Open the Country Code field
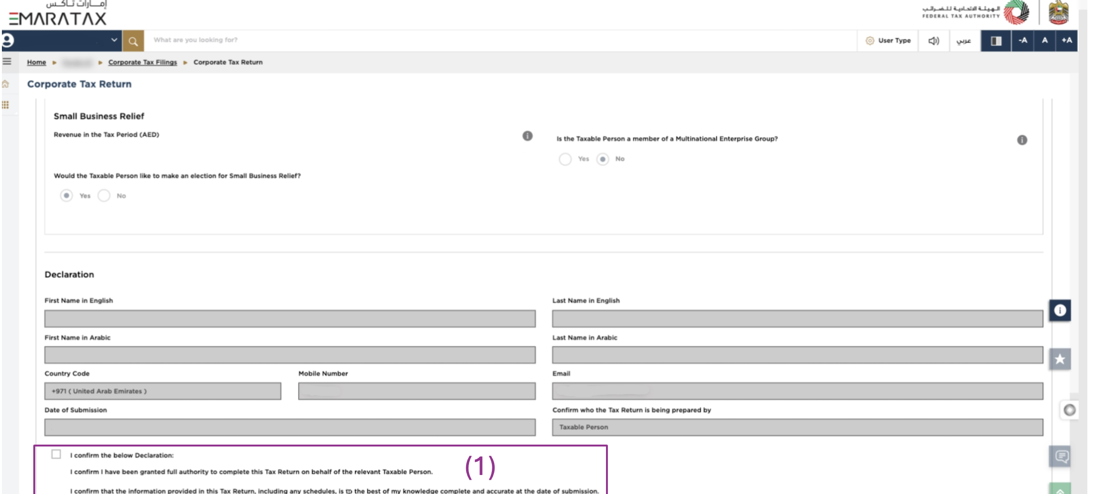 163,391
